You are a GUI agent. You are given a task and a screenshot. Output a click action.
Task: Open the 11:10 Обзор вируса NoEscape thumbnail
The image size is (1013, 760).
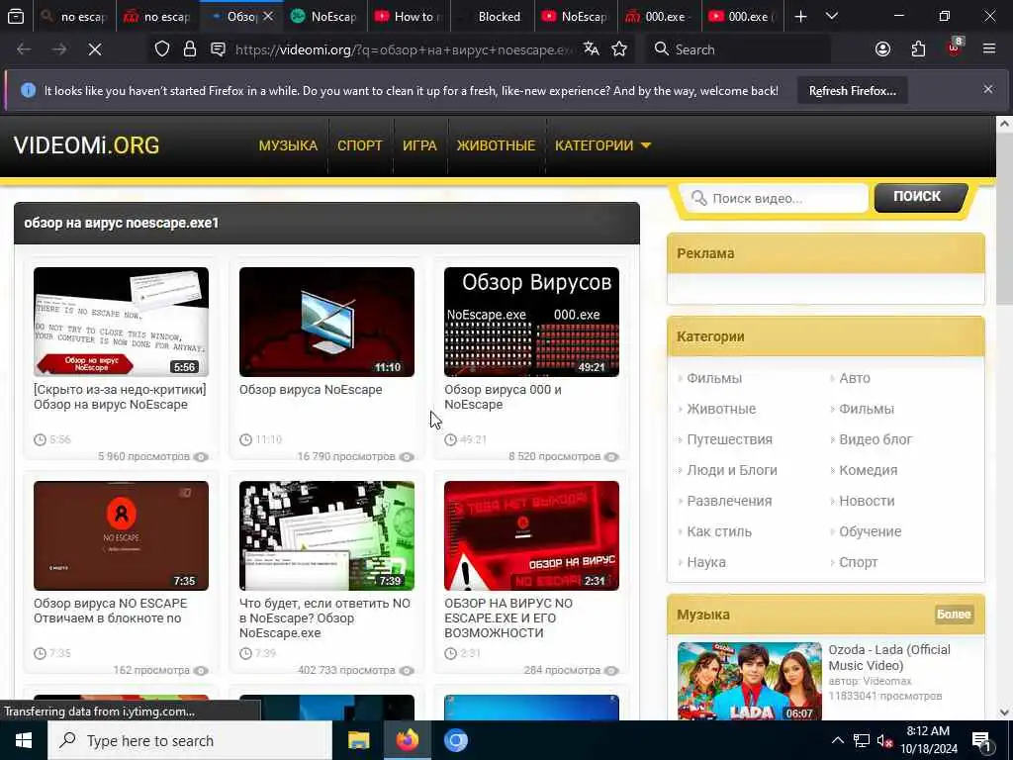tap(326, 322)
